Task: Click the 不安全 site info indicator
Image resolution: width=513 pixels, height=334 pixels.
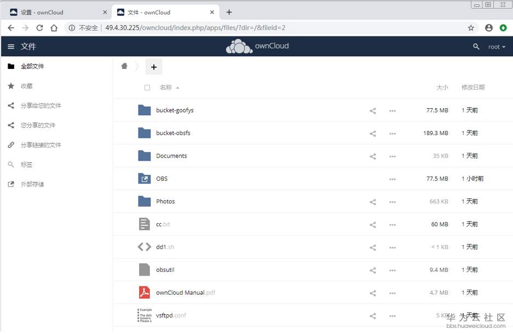Action: pos(83,28)
